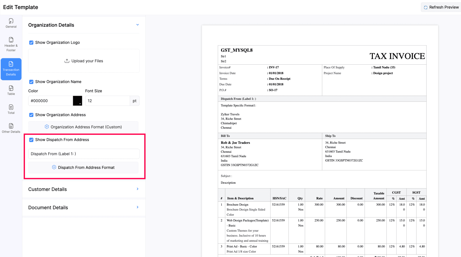Image resolution: width=461 pixels, height=257 pixels.
Task: Click the gear icon for Dispatch From Address Format
Action: point(54,167)
